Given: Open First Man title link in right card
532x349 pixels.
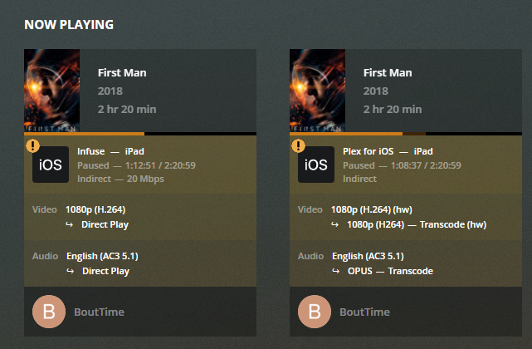Looking at the screenshot, I should click(388, 73).
